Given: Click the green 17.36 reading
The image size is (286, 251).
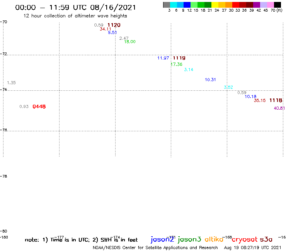Looking at the screenshot, I should pos(177,64).
